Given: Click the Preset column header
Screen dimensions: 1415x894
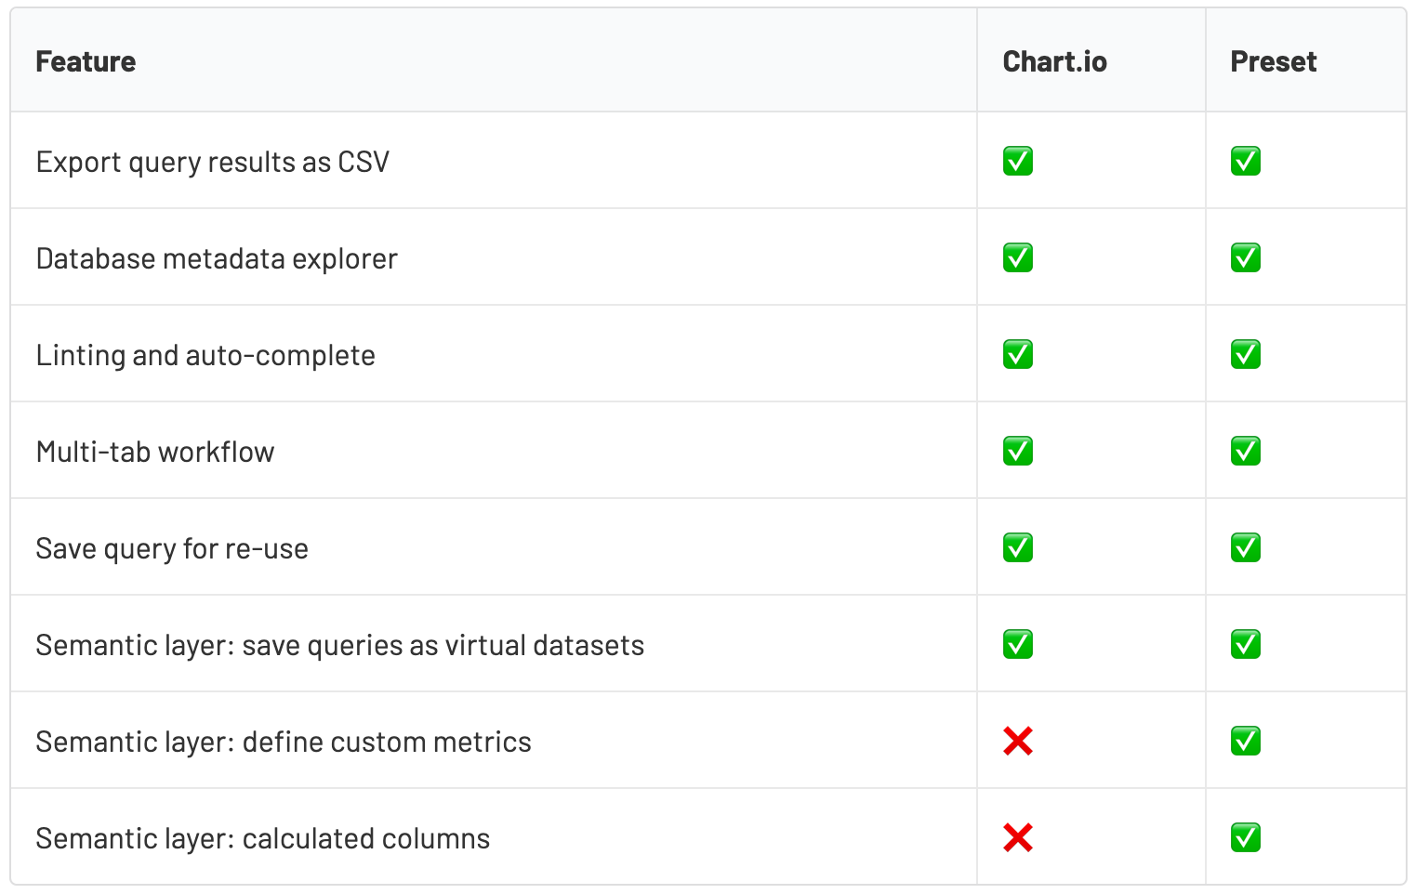Looking at the screenshot, I should [x=1273, y=61].
